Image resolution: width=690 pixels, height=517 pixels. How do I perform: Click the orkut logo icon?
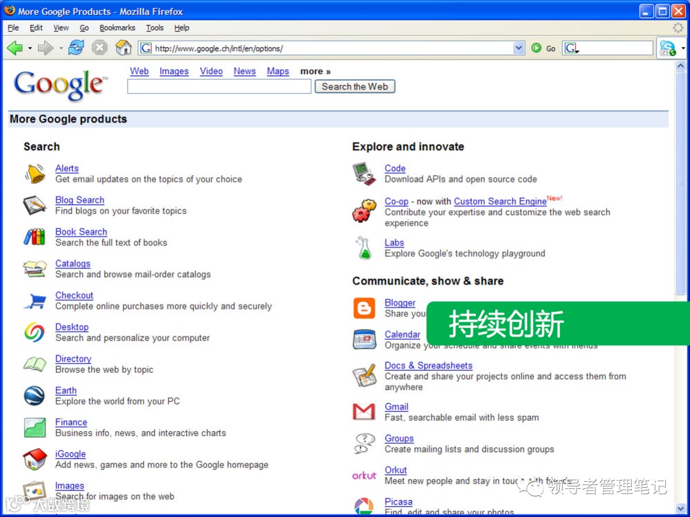(364, 476)
